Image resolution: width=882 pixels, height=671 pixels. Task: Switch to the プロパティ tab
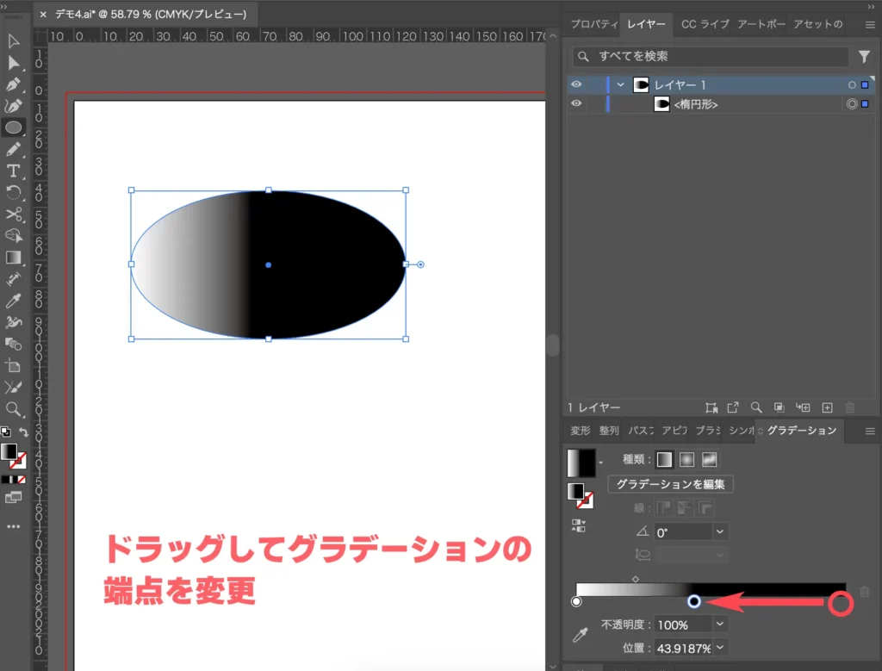click(593, 24)
